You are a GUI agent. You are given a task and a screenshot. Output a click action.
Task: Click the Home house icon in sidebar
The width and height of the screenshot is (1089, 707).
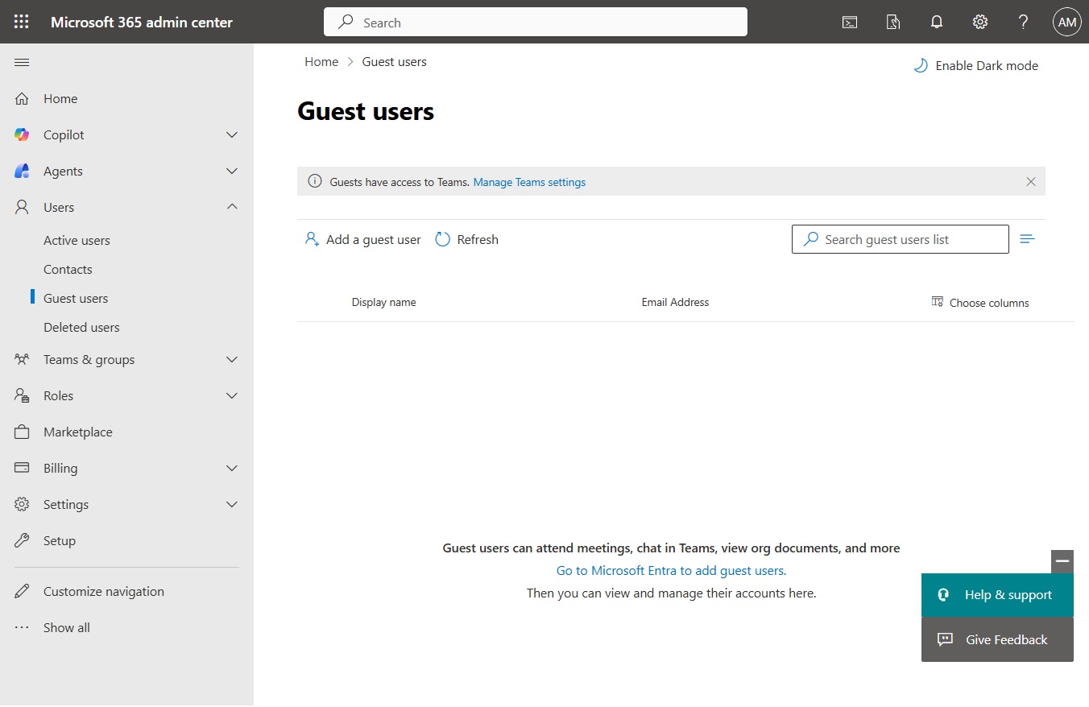[22, 99]
